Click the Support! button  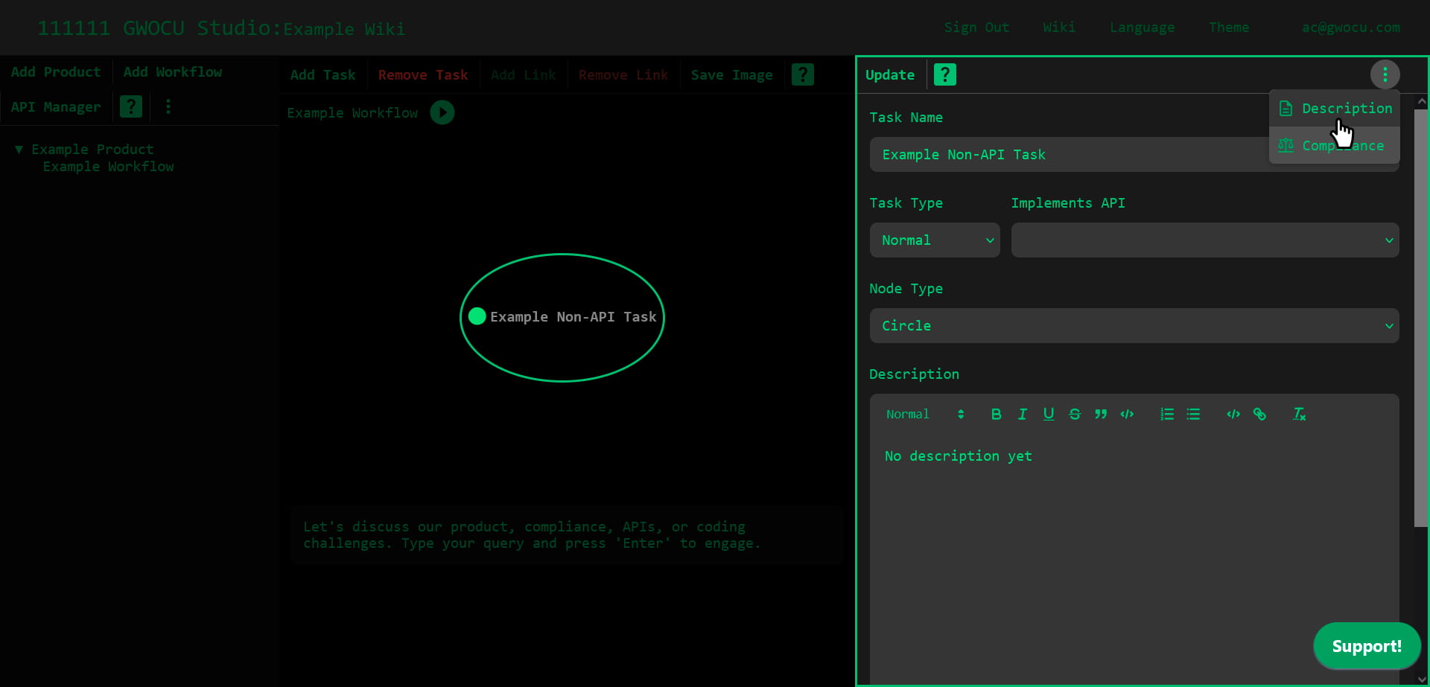pos(1366,646)
